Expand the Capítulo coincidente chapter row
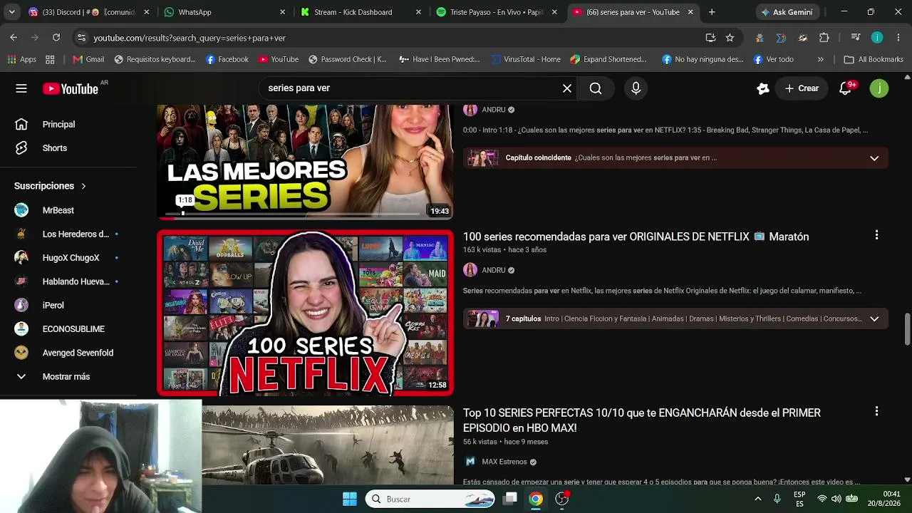 (675, 158)
